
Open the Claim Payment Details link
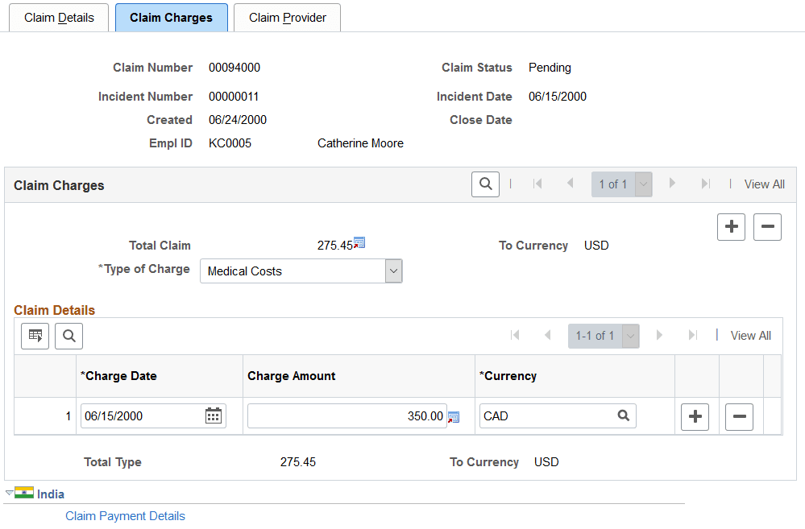pos(125,515)
